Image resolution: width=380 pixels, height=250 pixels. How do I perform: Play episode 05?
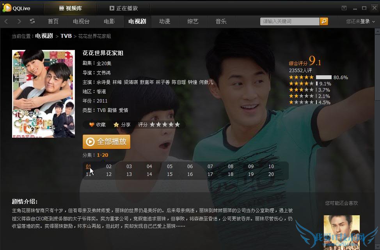click(170, 167)
